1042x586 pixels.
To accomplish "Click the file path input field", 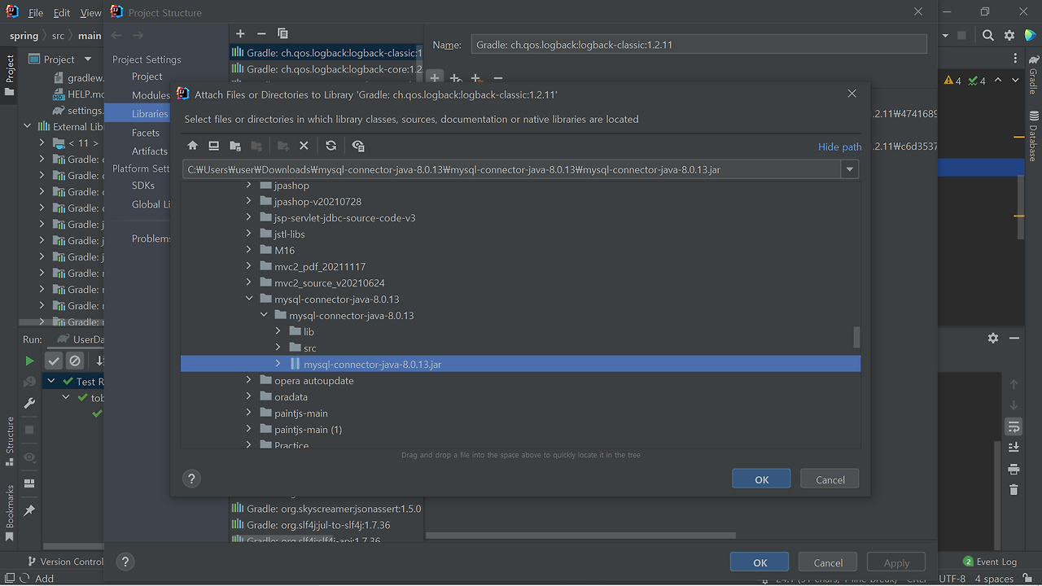I will [x=512, y=169].
